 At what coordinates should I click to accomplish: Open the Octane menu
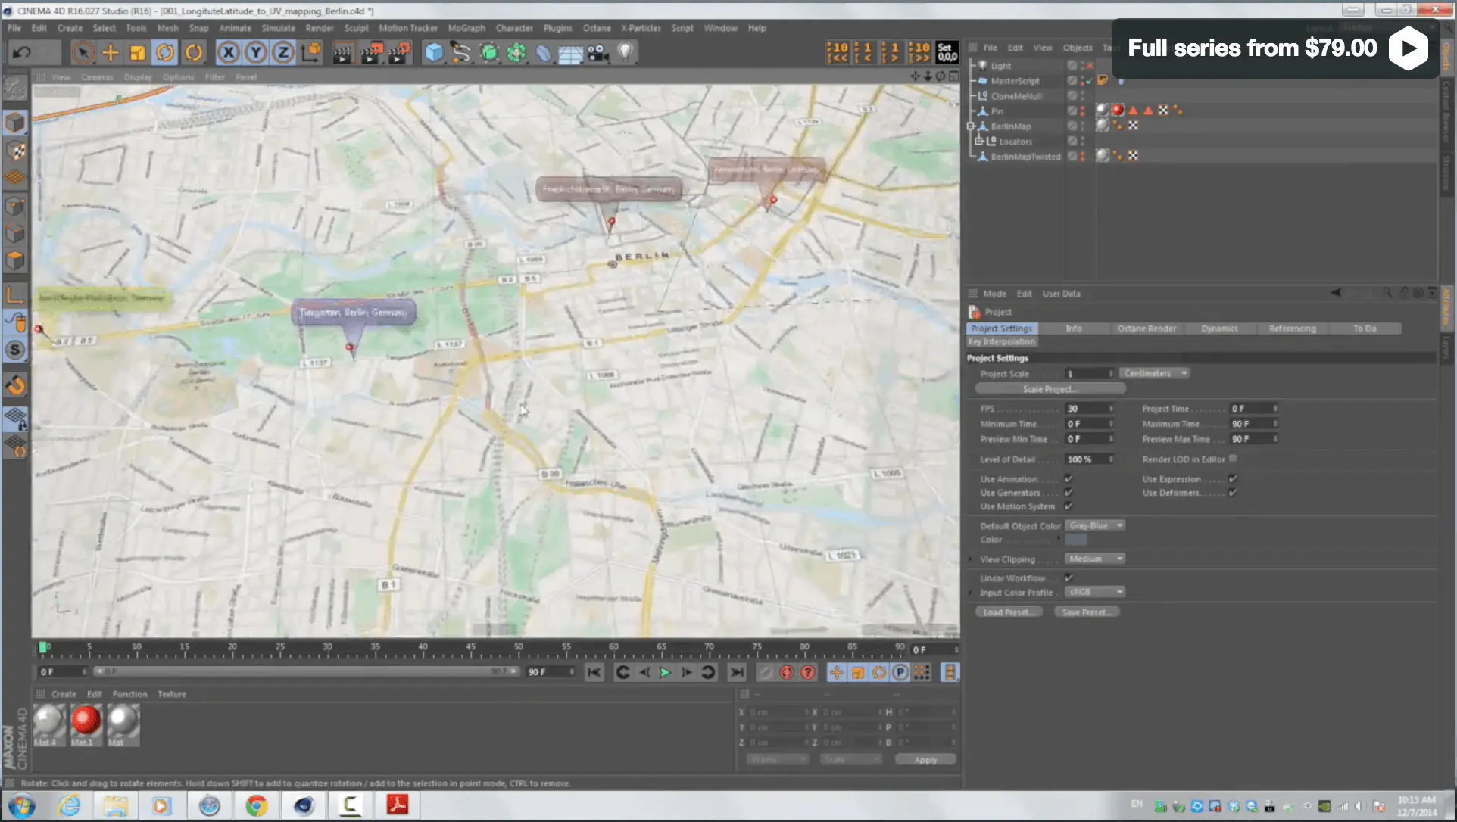click(597, 28)
